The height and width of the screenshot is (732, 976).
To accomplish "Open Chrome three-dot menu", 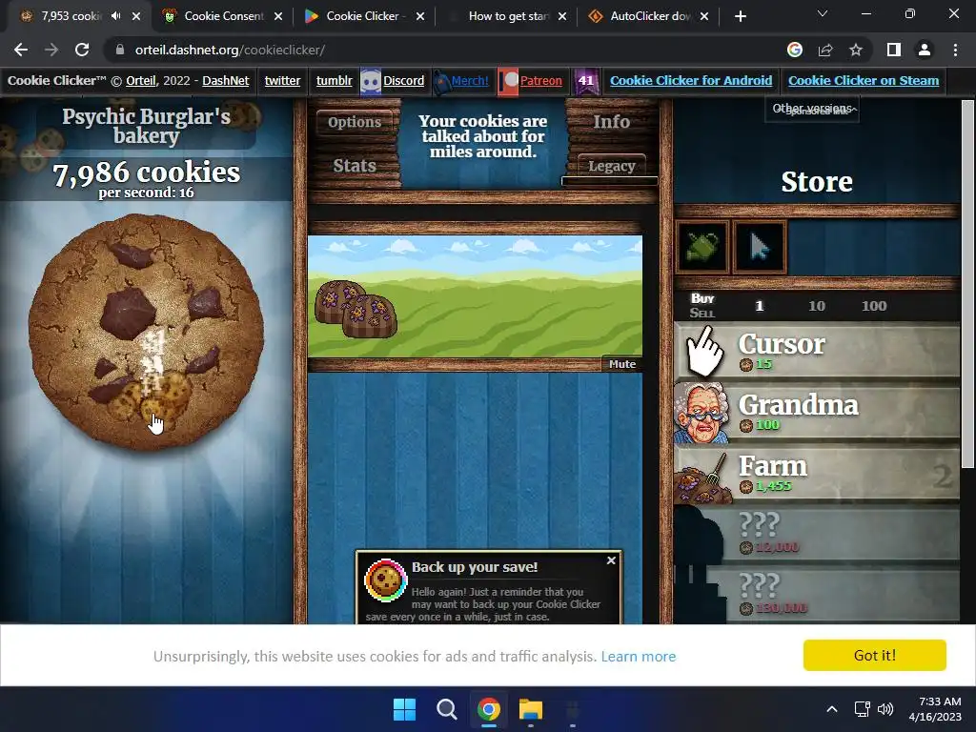I will [955, 50].
